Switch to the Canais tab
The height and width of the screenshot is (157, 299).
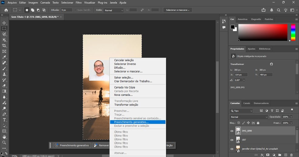tap(246, 103)
